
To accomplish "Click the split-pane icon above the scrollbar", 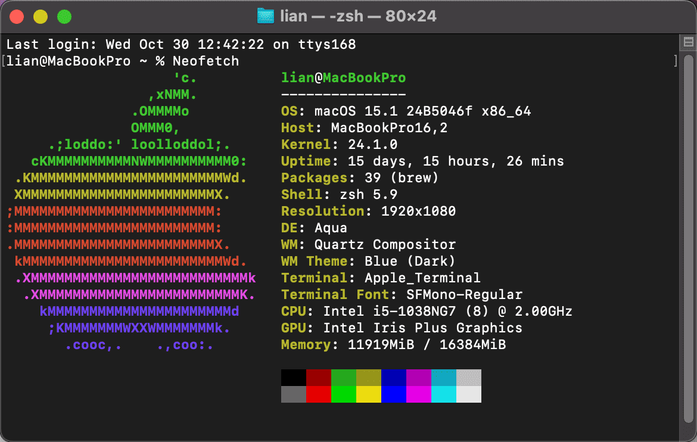I will tap(689, 42).
